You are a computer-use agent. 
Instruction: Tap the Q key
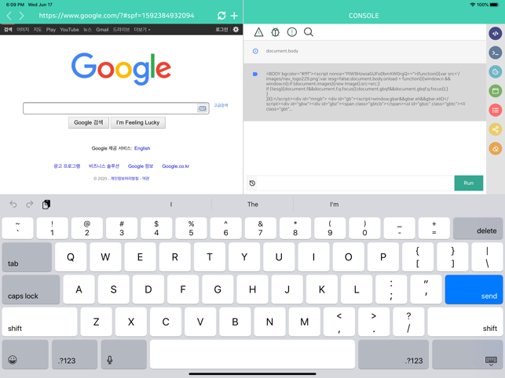pyautogui.click(x=71, y=257)
